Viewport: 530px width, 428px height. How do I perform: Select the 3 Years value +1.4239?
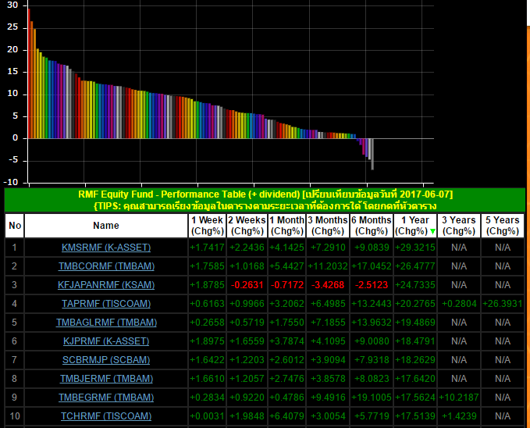[x=459, y=416]
